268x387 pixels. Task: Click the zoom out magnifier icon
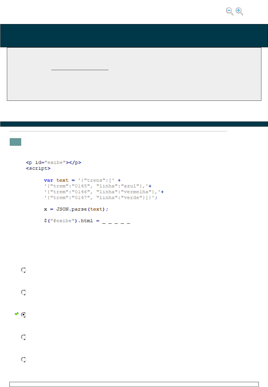pyautogui.click(x=229, y=11)
